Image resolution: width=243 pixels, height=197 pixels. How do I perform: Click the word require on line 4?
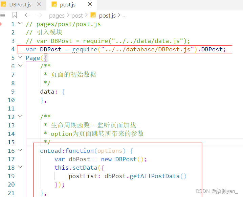point(85,50)
